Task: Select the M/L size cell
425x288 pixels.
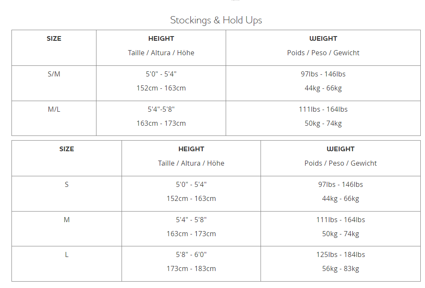Action: point(54,109)
